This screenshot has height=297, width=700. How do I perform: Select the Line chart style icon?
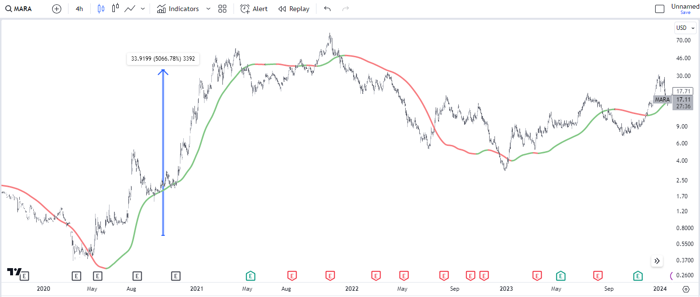tap(129, 9)
